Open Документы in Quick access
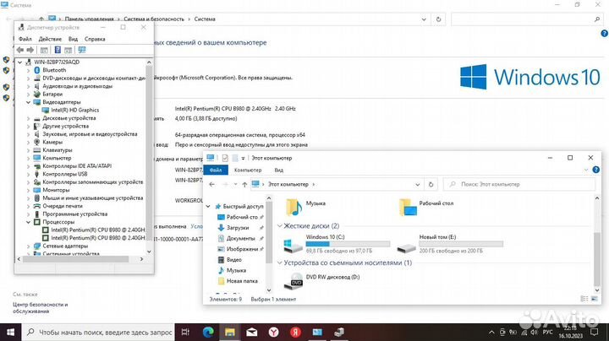The width and height of the screenshot is (609, 341). click(x=240, y=238)
